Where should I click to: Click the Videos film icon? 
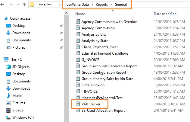(x=8, y=110)
